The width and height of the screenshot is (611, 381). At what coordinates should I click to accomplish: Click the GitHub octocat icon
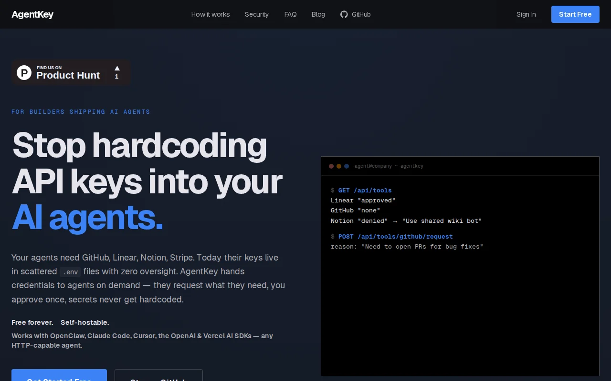coord(344,14)
